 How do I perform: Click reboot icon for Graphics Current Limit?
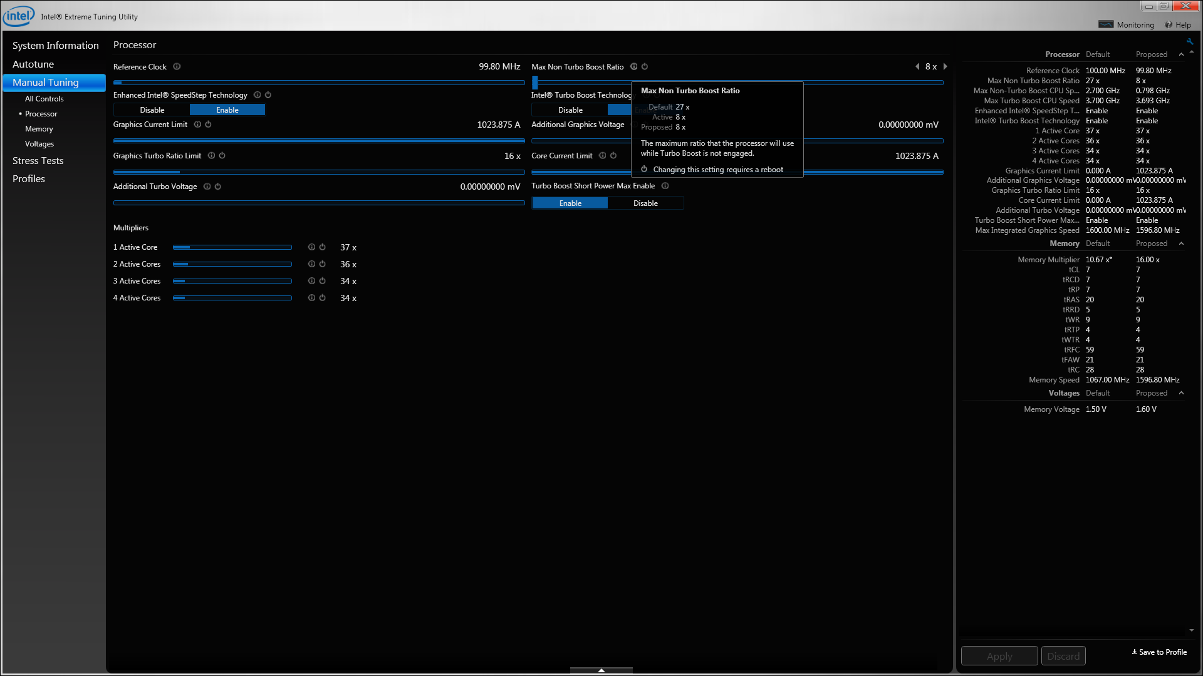click(209, 125)
